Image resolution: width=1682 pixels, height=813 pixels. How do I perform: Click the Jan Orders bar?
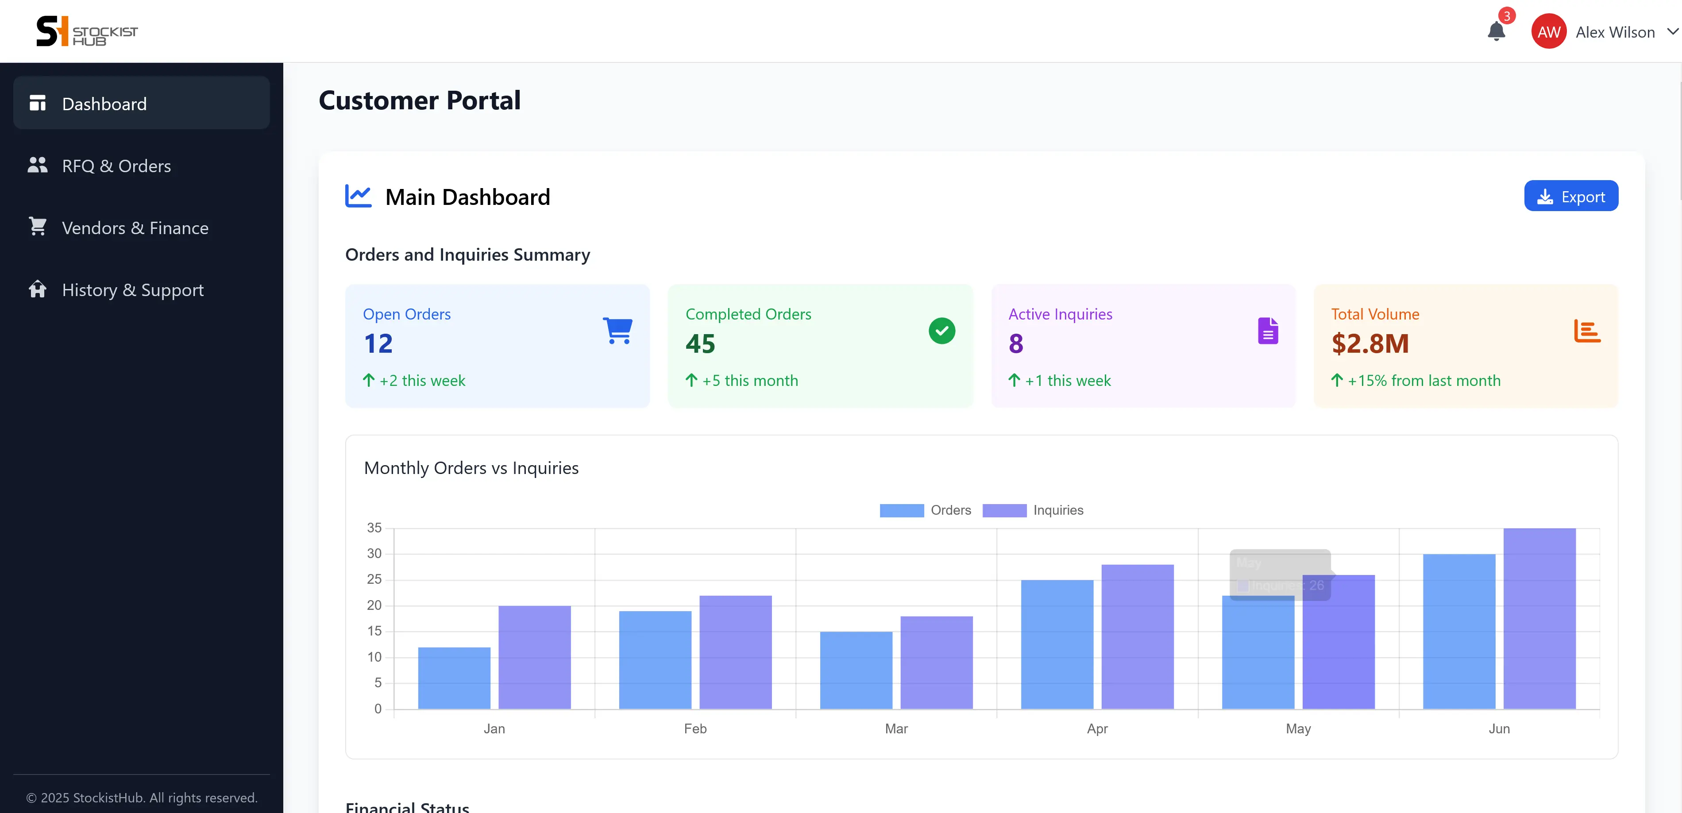454,678
